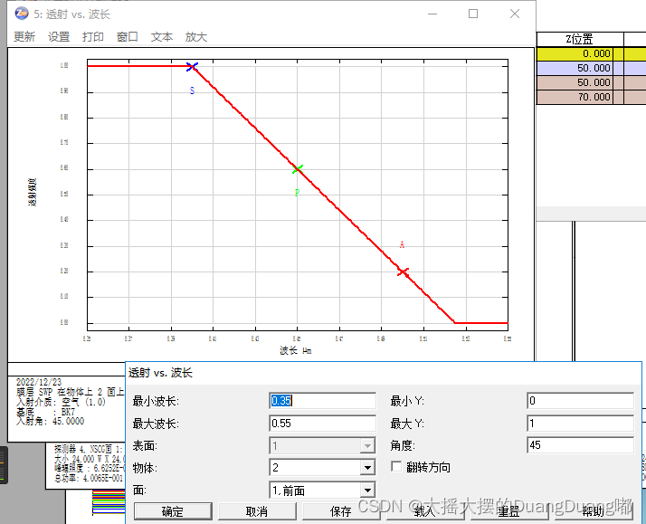Viewport: 646px width, 524px height.
Task: Click the 取消 button
Action: (x=257, y=511)
